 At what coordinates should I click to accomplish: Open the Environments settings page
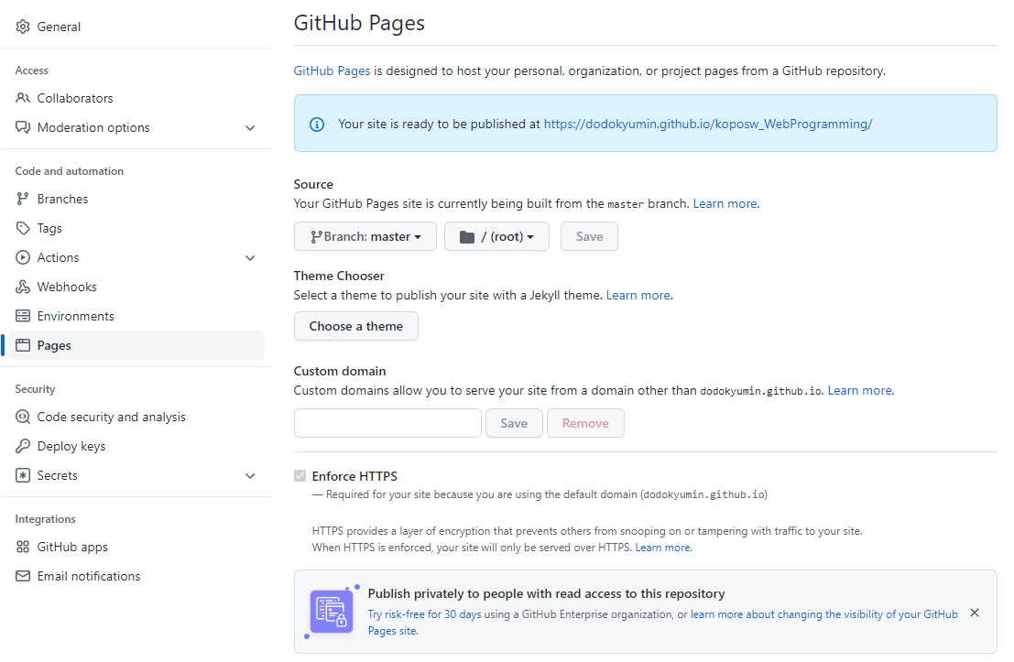coord(136,316)
